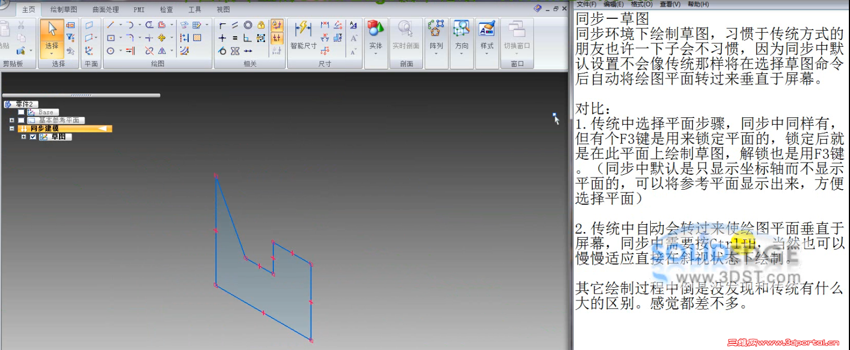
Task: Select the 零件2 root node
Action: [21, 104]
